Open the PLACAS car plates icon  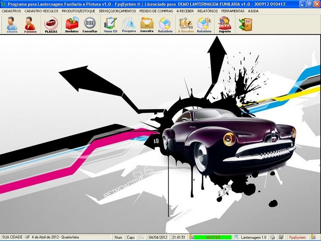point(51,25)
